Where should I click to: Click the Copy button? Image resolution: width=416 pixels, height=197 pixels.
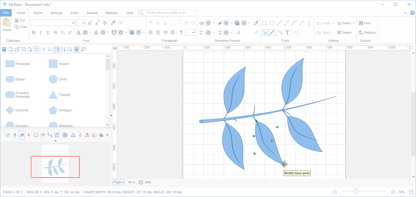tap(21, 27)
